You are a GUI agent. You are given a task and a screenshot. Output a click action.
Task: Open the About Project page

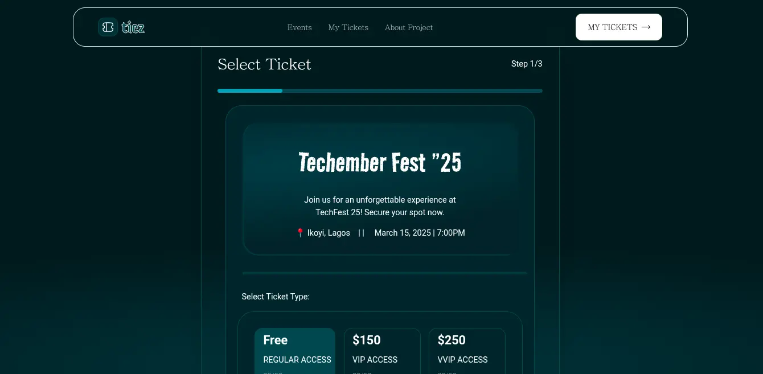pos(408,27)
